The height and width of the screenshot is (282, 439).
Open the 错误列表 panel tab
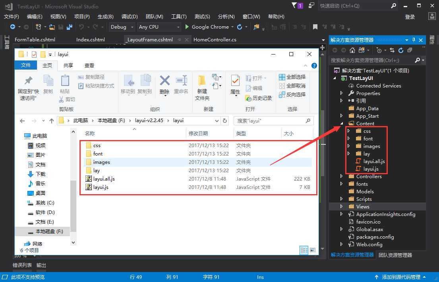pyautogui.click(x=22, y=265)
